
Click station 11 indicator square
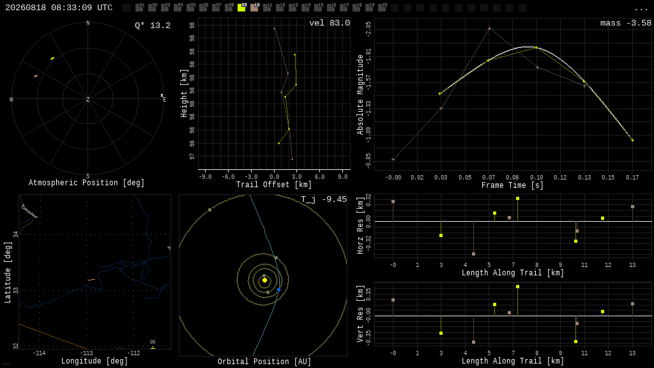pyautogui.click(x=267, y=8)
